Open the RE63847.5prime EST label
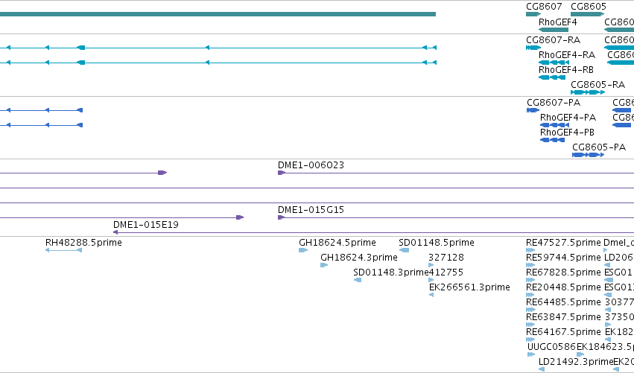Viewport: 634px width, 373px height. (564, 318)
